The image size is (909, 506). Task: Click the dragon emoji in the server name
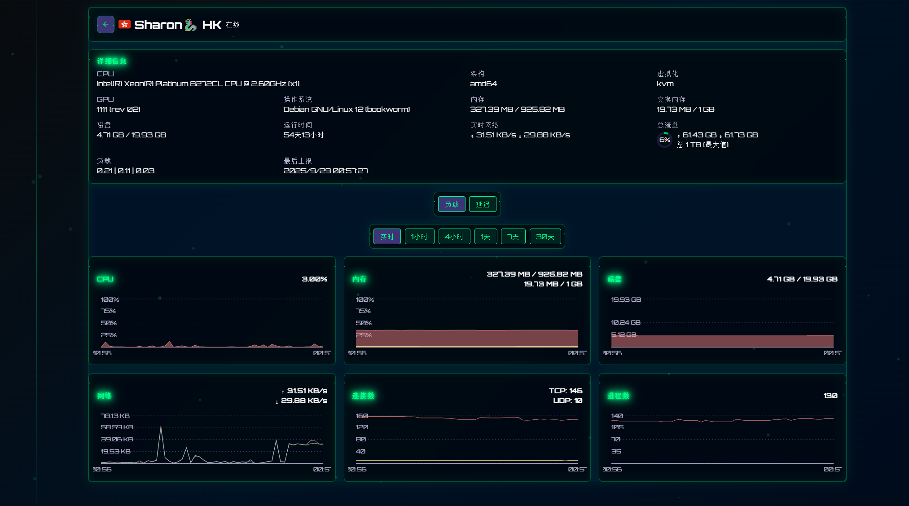tap(190, 25)
